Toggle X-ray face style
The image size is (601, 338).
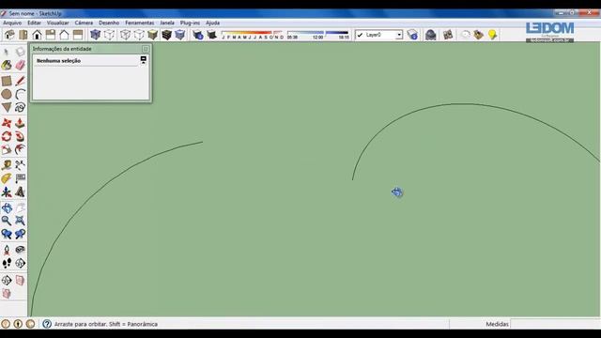(x=96, y=35)
